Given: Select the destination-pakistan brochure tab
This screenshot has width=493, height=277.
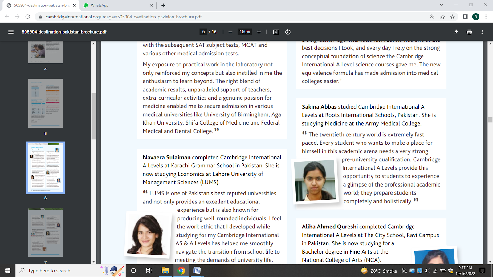Looking at the screenshot, I should pyautogui.click(x=41, y=6).
